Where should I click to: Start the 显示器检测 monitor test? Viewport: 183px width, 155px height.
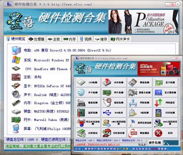click(x=166, y=92)
